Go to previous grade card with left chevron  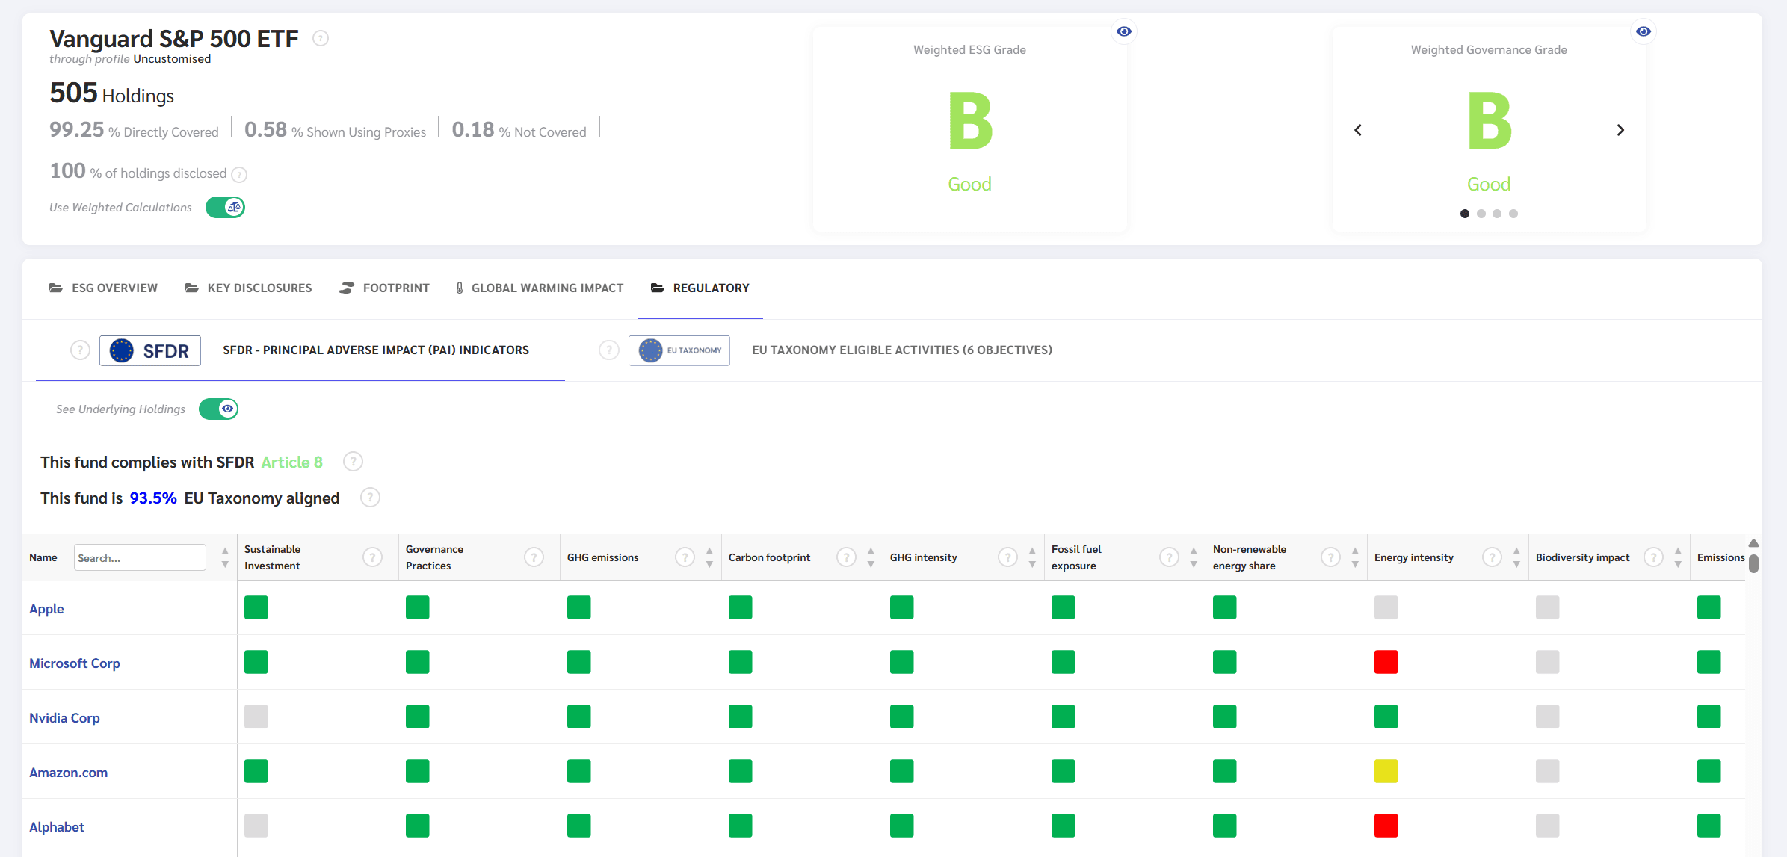pyautogui.click(x=1358, y=130)
